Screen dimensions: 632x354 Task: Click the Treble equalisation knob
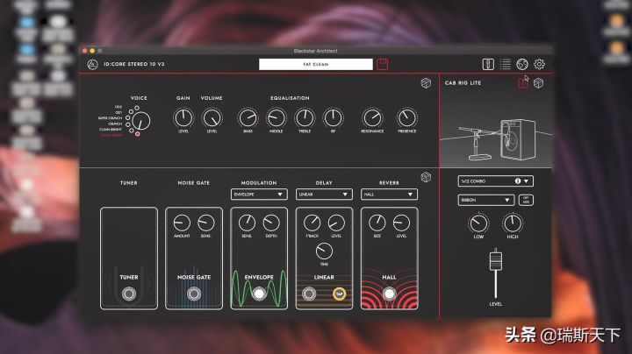click(305, 118)
